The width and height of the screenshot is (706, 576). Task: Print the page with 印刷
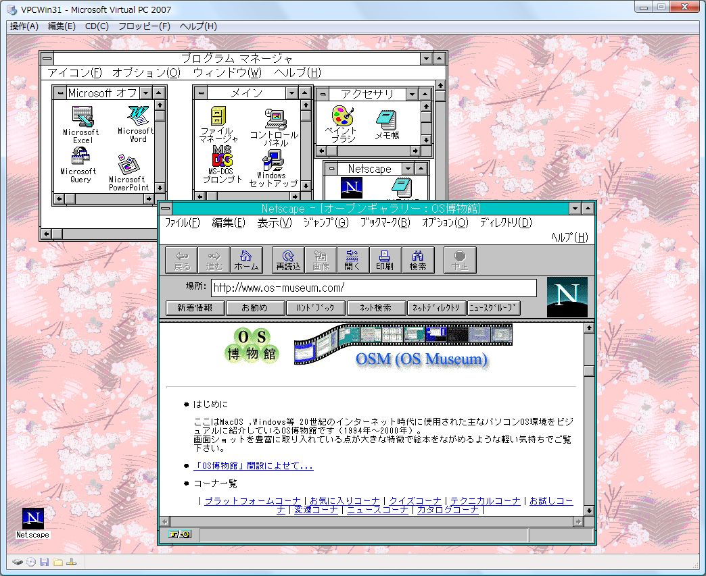[x=385, y=261]
